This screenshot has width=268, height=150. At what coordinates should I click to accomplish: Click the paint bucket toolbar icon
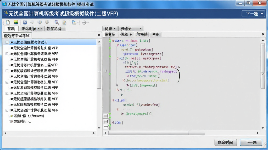(84, 22)
